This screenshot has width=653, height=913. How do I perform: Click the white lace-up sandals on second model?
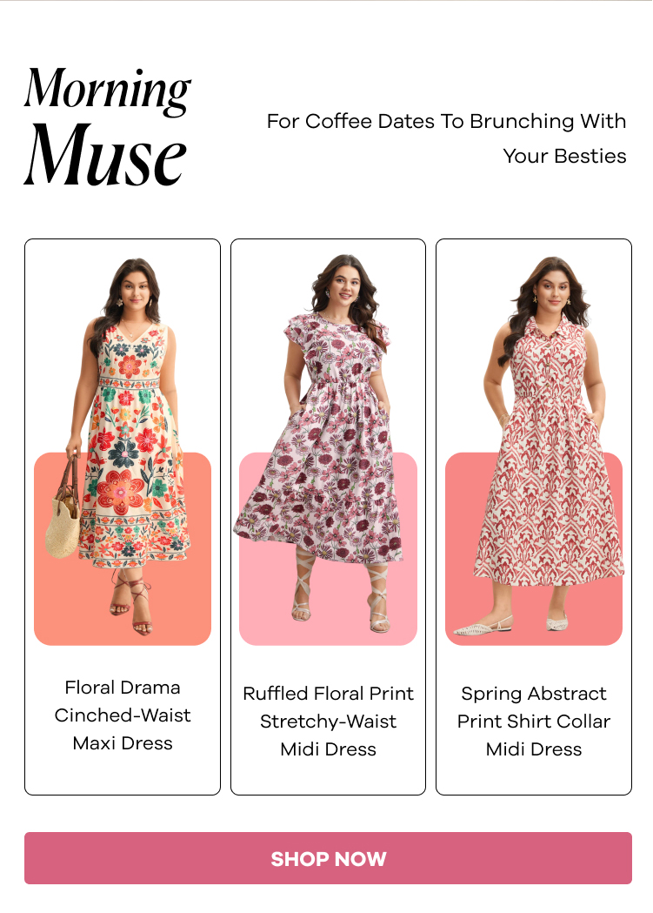pos(342,591)
